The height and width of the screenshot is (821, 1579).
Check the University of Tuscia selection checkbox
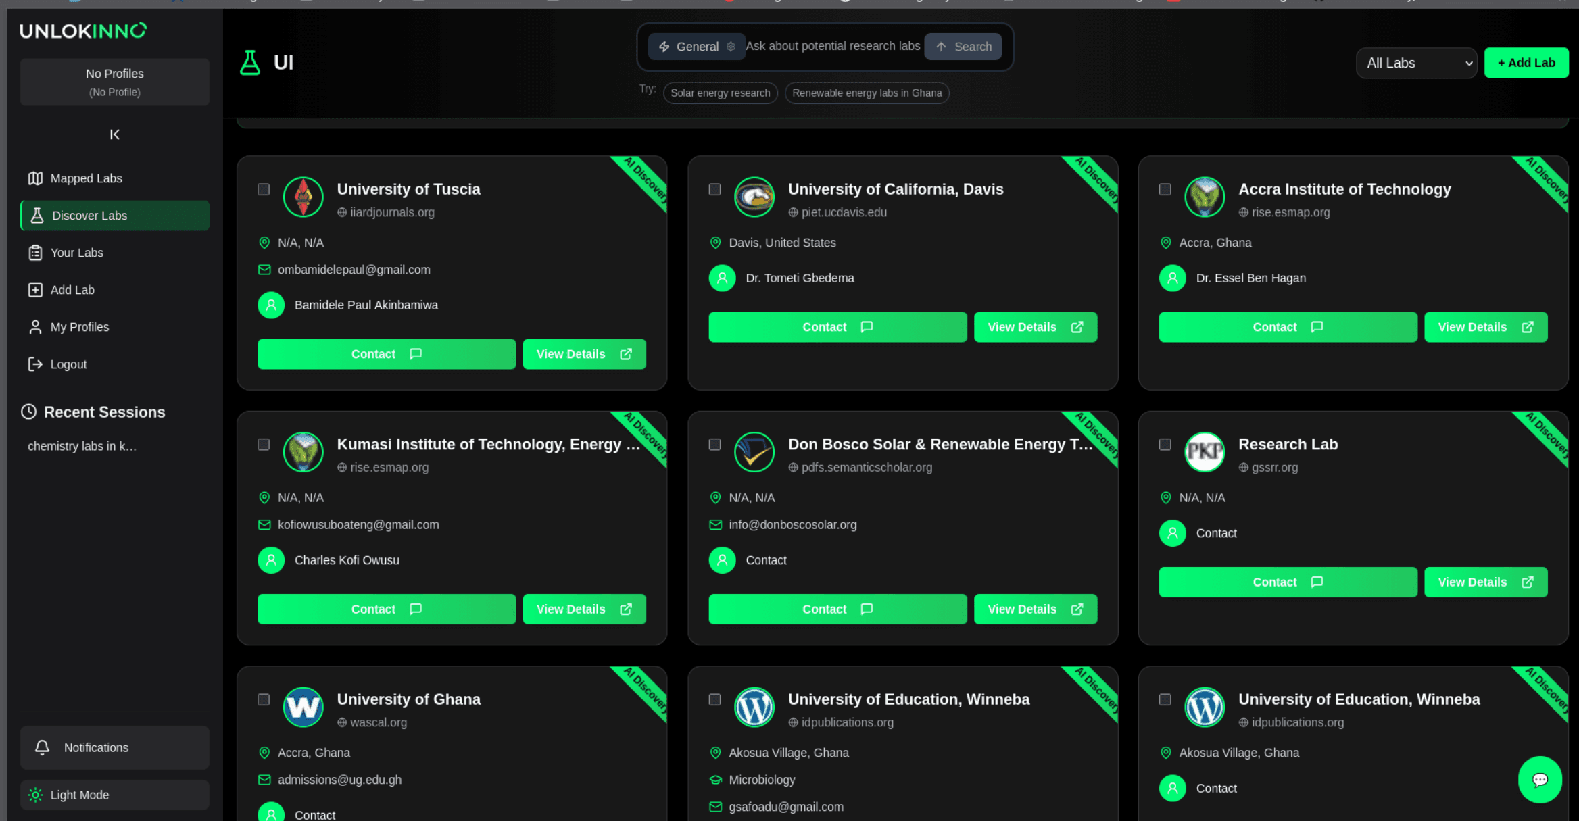coord(264,189)
